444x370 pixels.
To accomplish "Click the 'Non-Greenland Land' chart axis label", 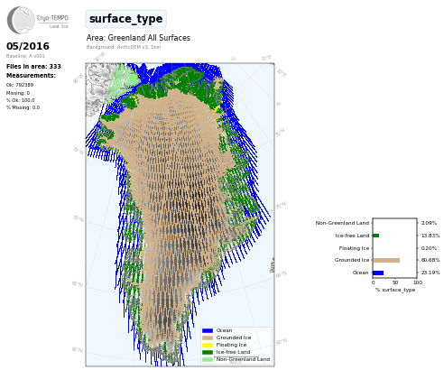I will [x=342, y=223].
